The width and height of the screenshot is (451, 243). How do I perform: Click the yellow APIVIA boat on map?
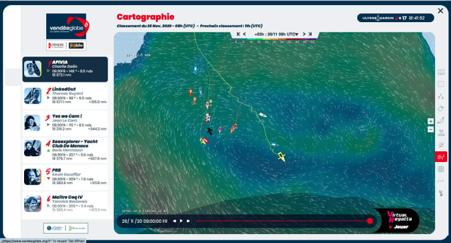coord(282,157)
